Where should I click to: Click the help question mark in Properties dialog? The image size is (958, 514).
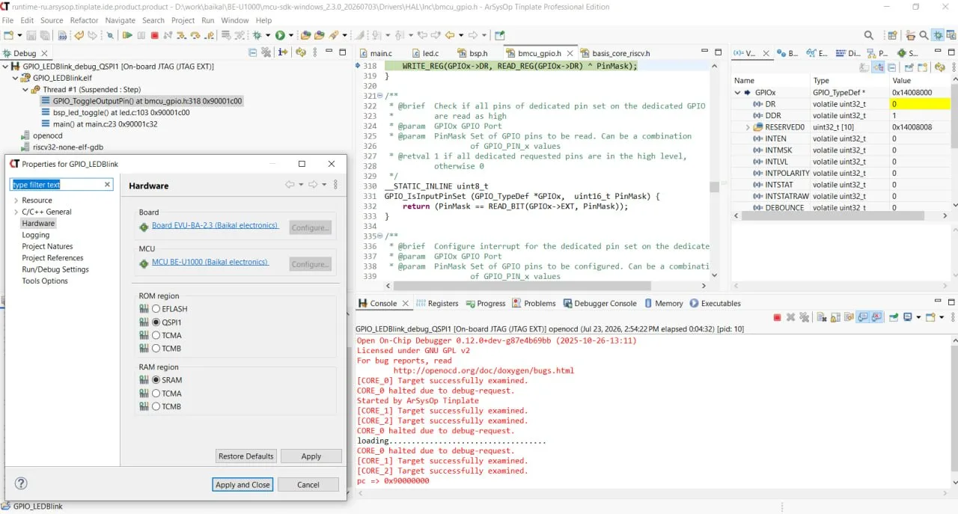click(x=21, y=484)
